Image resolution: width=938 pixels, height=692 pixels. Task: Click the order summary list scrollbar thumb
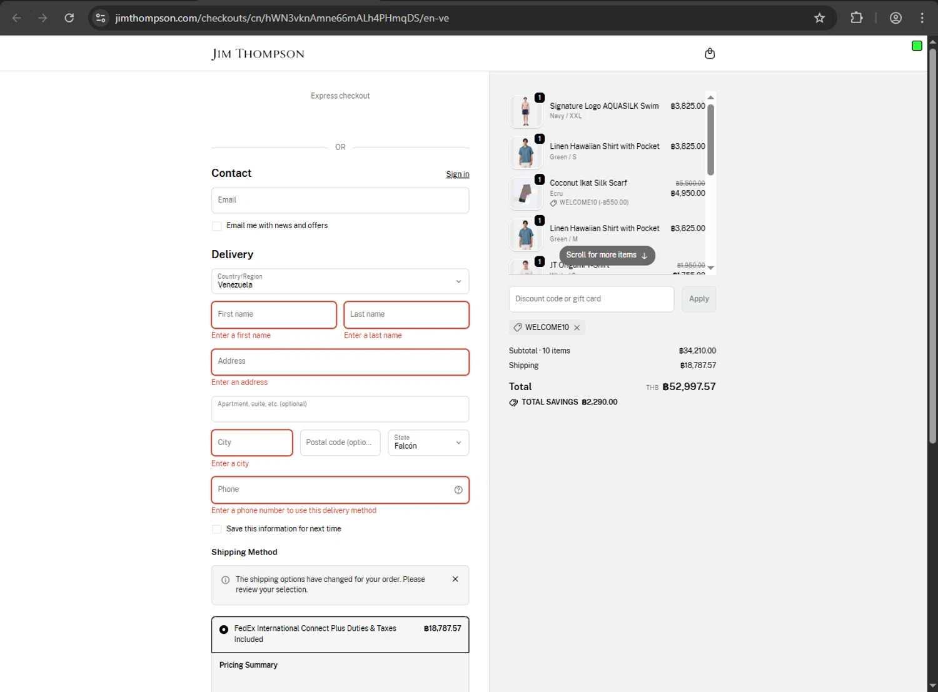tap(710, 139)
